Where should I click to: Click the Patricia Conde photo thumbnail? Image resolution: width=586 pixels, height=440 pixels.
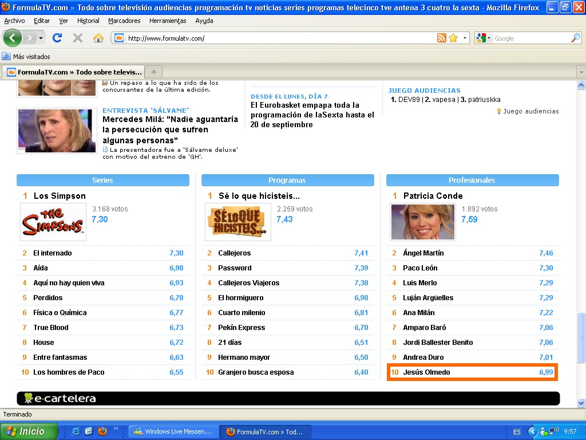422,222
